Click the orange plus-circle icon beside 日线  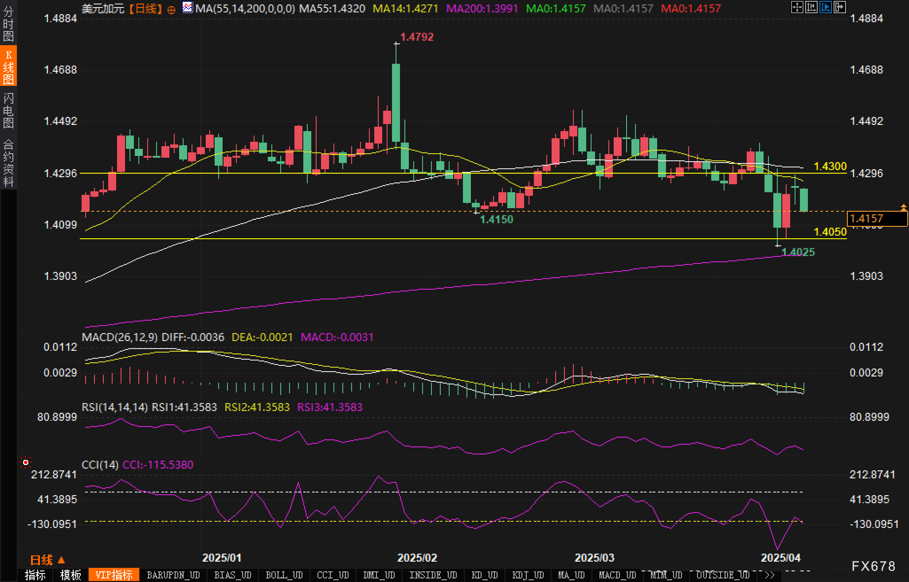[x=172, y=9]
